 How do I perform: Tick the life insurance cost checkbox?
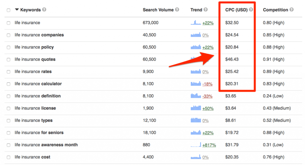[x=8, y=157]
